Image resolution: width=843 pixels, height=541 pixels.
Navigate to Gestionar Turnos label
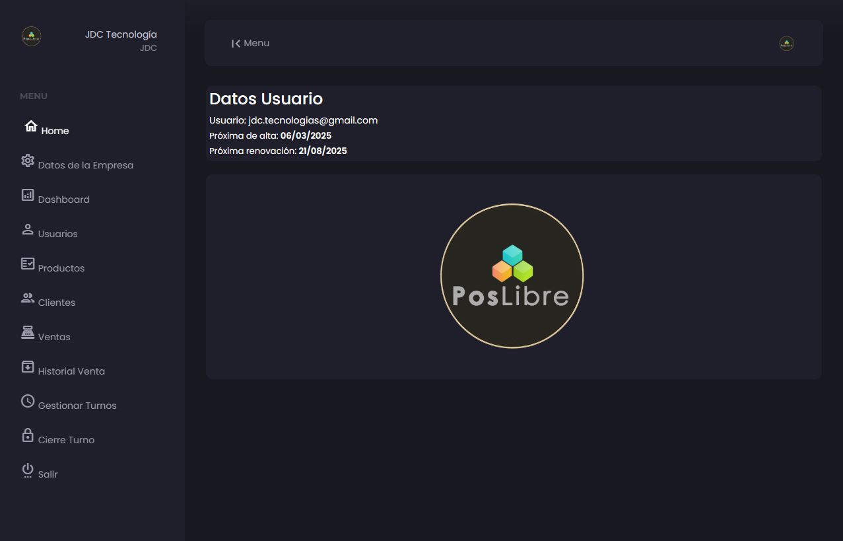[77, 406]
